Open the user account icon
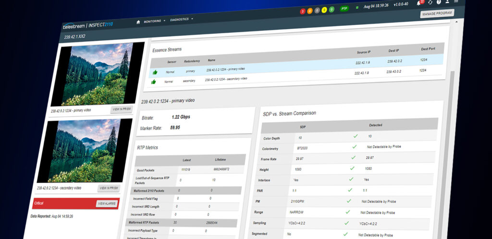The height and width of the screenshot is (239, 492). (x=447, y=1)
